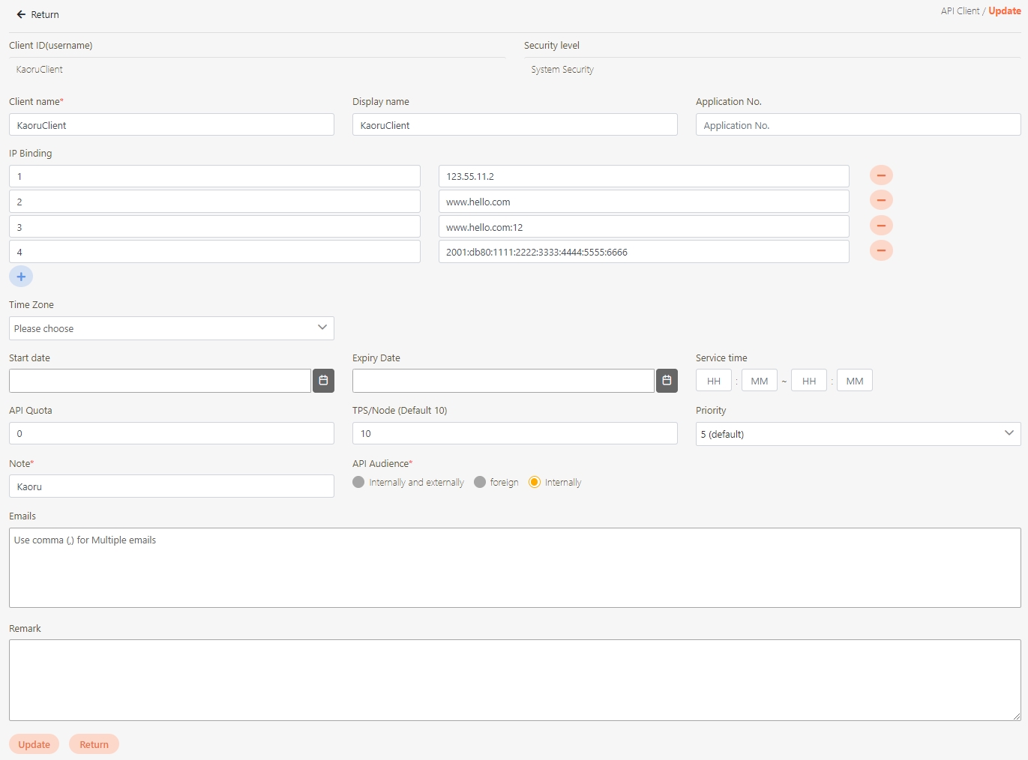Open the Expiry Date calendar picker
The height and width of the screenshot is (760, 1028).
click(x=667, y=381)
